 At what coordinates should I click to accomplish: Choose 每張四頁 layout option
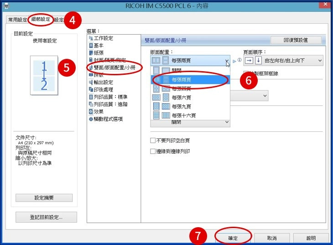click(190, 89)
